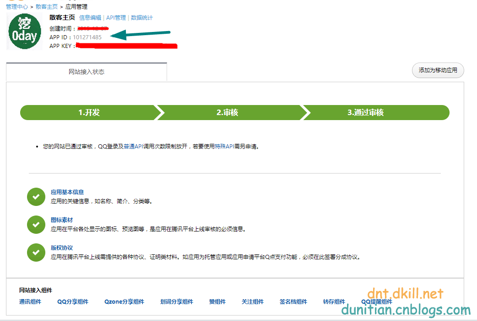Open the 管理中心 breadcrumb link
The height and width of the screenshot is (321, 477).
click(x=17, y=7)
